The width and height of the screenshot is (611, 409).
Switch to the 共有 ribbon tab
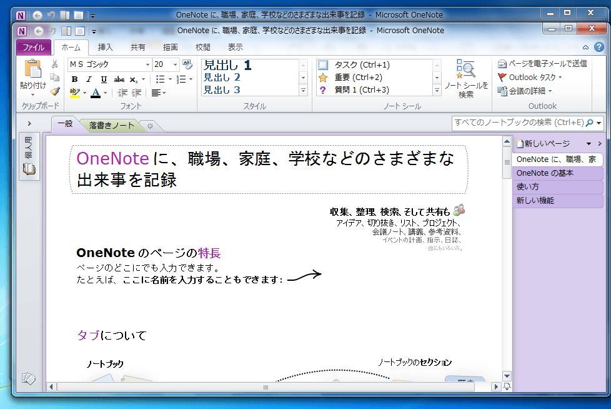[137, 47]
